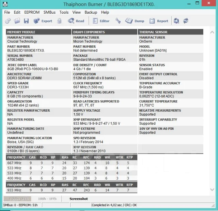The width and height of the screenshot is (218, 211).
Task: Open the EEPROM menu
Action: pos(32,12)
